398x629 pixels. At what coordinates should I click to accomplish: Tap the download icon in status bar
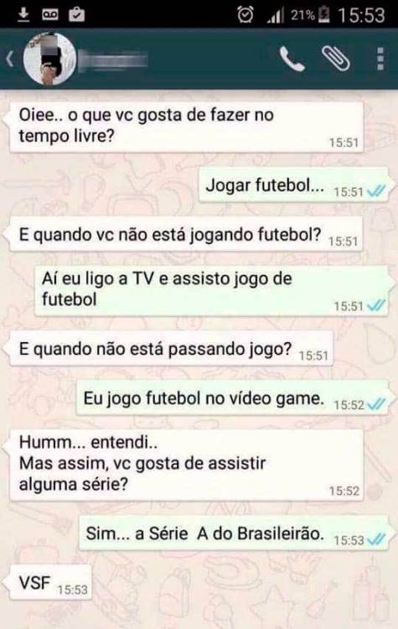[x=23, y=15]
